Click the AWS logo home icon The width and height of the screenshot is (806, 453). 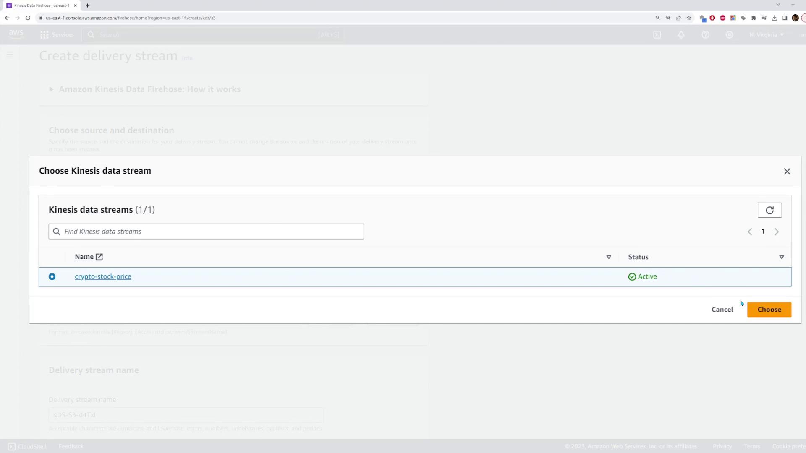point(16,34)
